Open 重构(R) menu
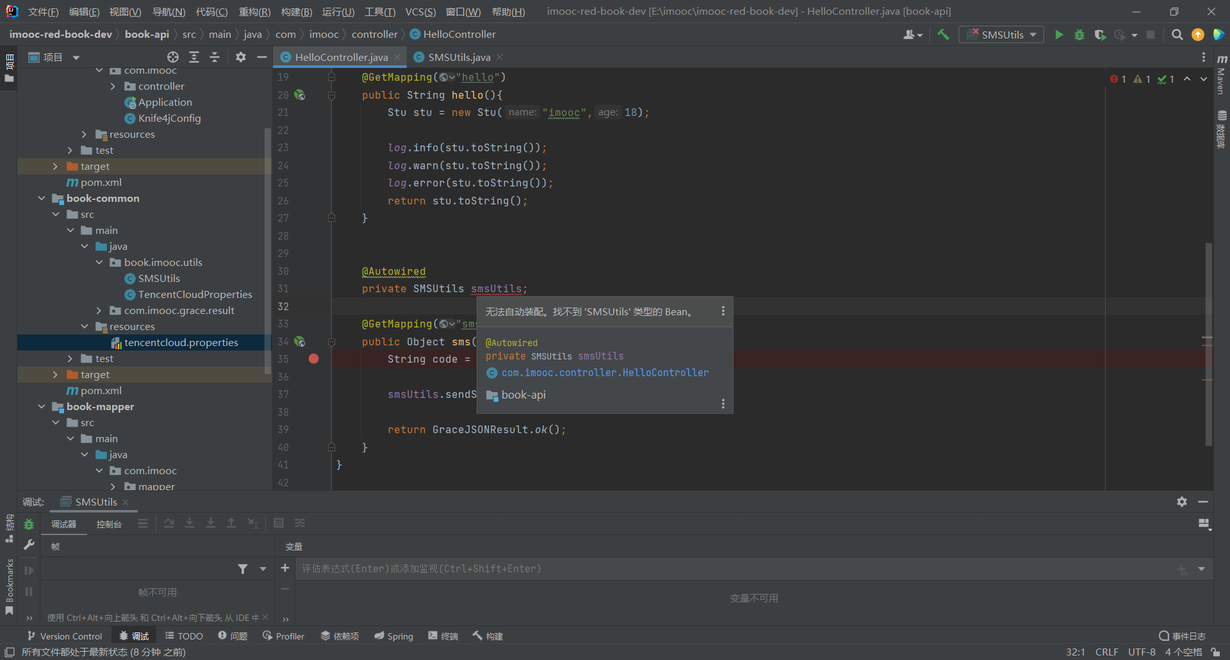1230x660 pixels. (255, 12)
